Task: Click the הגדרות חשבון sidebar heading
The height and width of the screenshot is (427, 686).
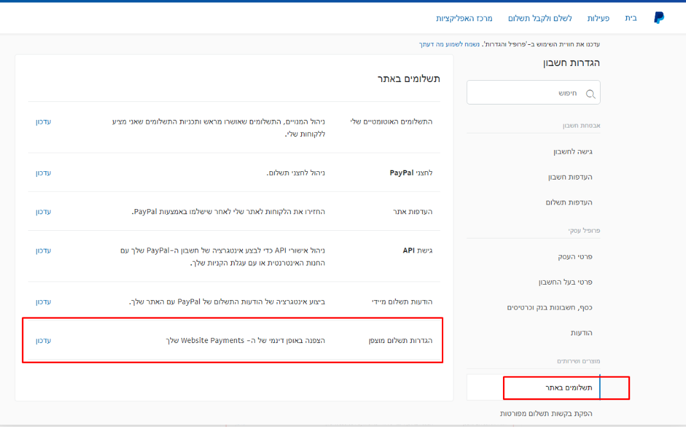Action: coord(572,63)
